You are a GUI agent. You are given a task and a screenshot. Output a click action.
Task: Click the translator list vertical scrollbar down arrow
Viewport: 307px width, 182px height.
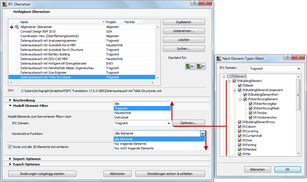[158, 78]
